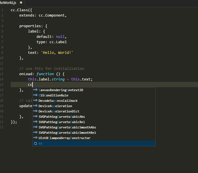Click interface icon beside SVGPathSegCurvetoCubicAbs
The image size is (198, 173).
pyautogui.click(x=35, y=116)
